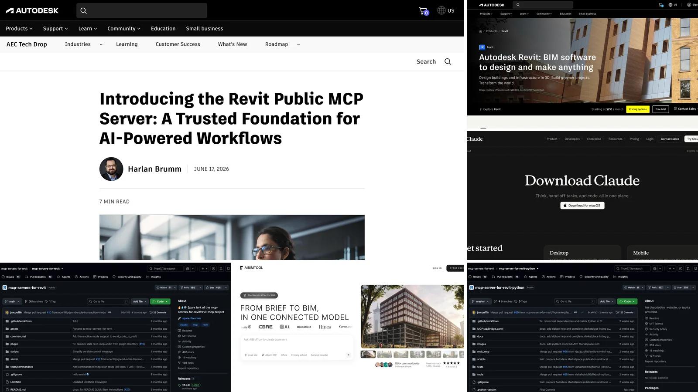This screenshot has height=392, width=698.
Task: Click the .github/workflows folder icon in mcp-servers-for-revit
Action: pyautogui.click(x=7, y=321)
